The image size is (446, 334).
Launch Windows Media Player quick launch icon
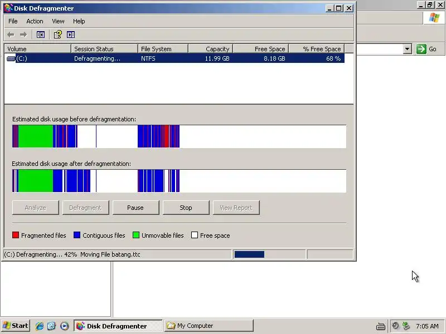click(x=64, y=326)
